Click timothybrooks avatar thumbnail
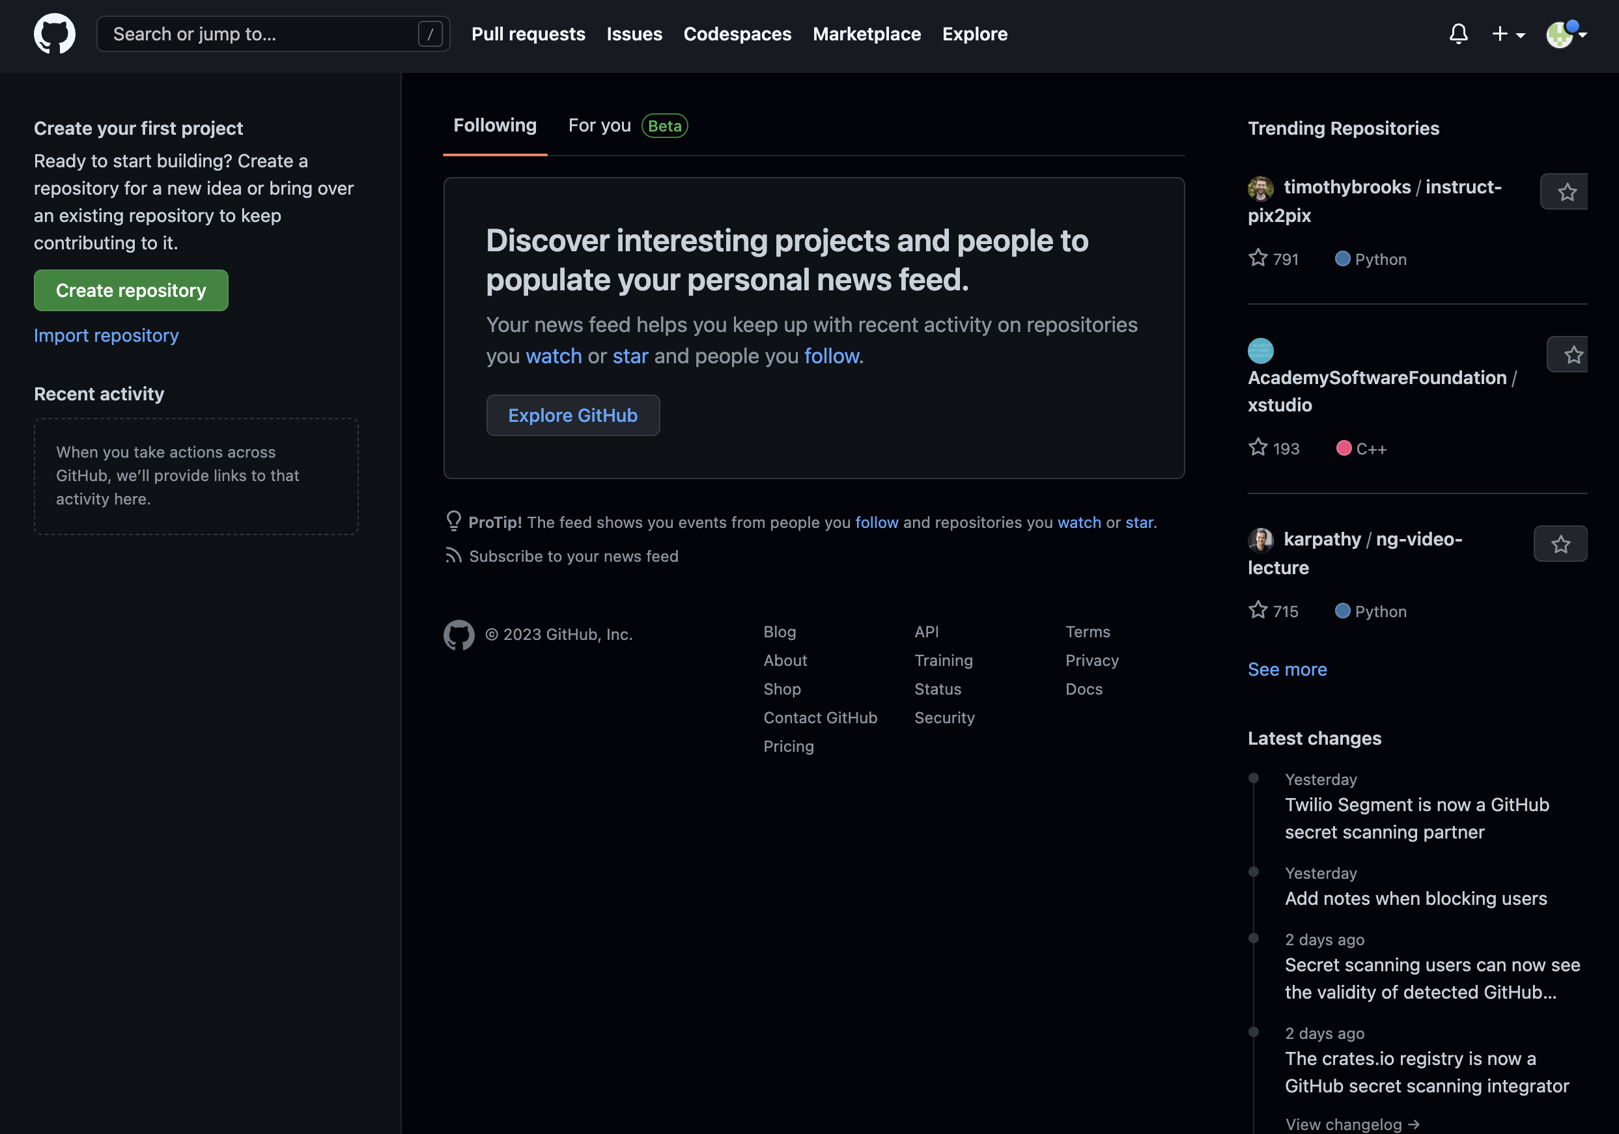1619x1134 pixels. click(1260, 188)
